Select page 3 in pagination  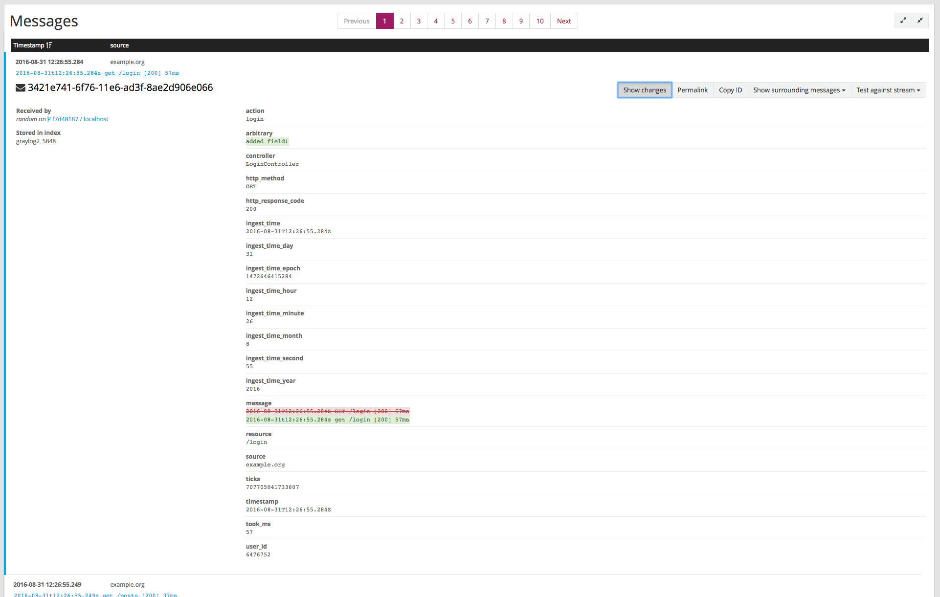click(x=419, y=21)
